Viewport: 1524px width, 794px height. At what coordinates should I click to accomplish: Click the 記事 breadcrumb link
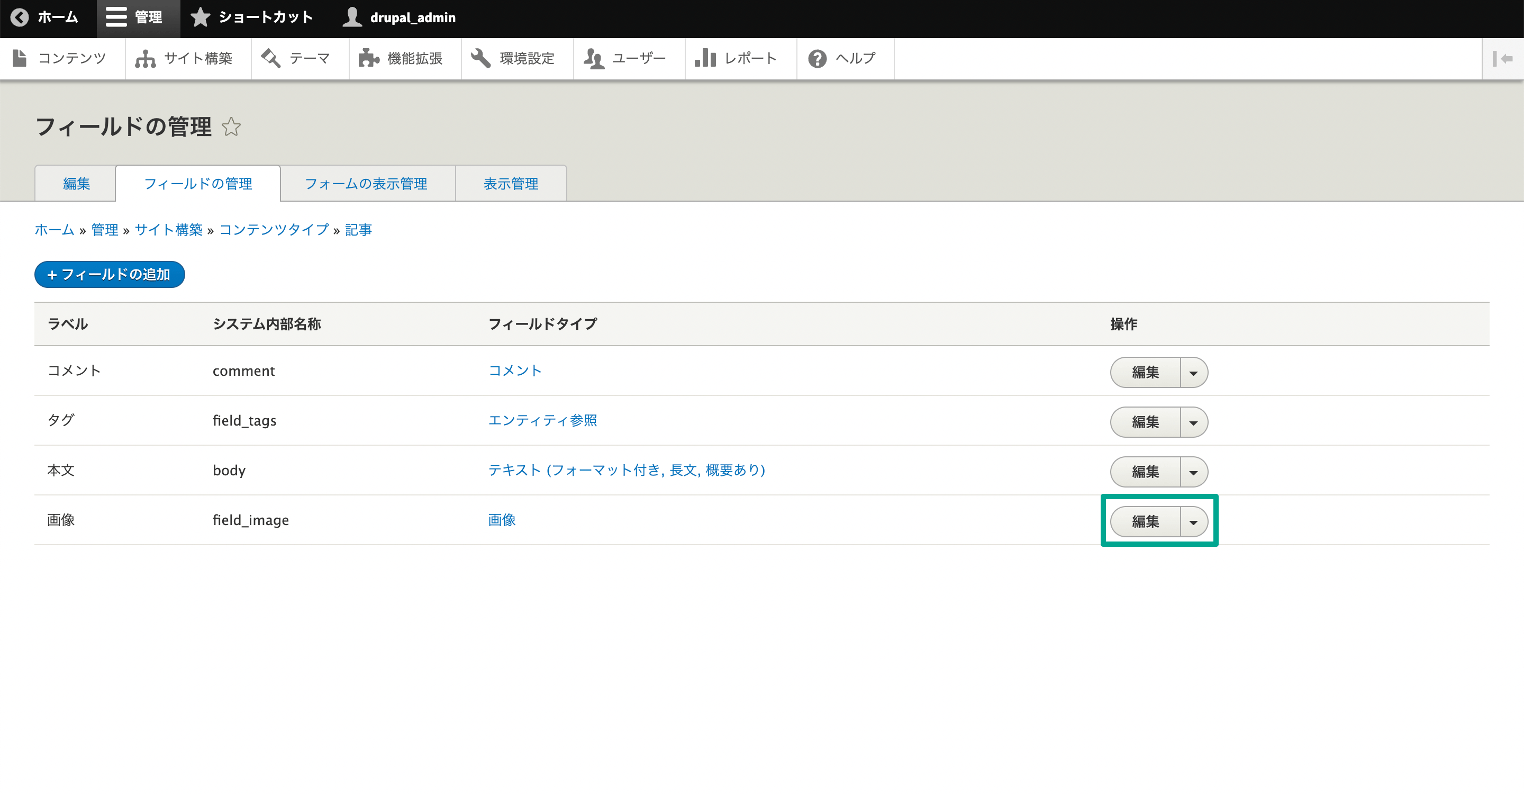(x=359, y=230)
